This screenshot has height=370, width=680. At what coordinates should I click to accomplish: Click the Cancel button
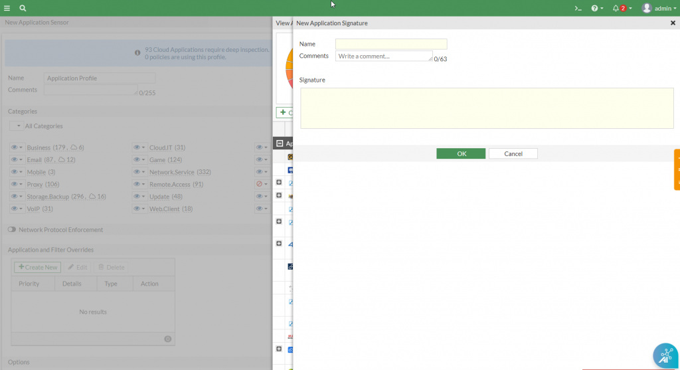point(513,153)
